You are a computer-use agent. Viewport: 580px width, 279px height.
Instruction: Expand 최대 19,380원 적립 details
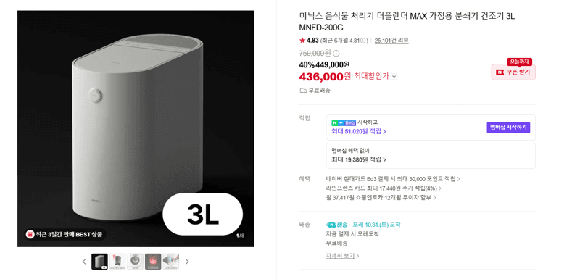[x=358, y=159]
